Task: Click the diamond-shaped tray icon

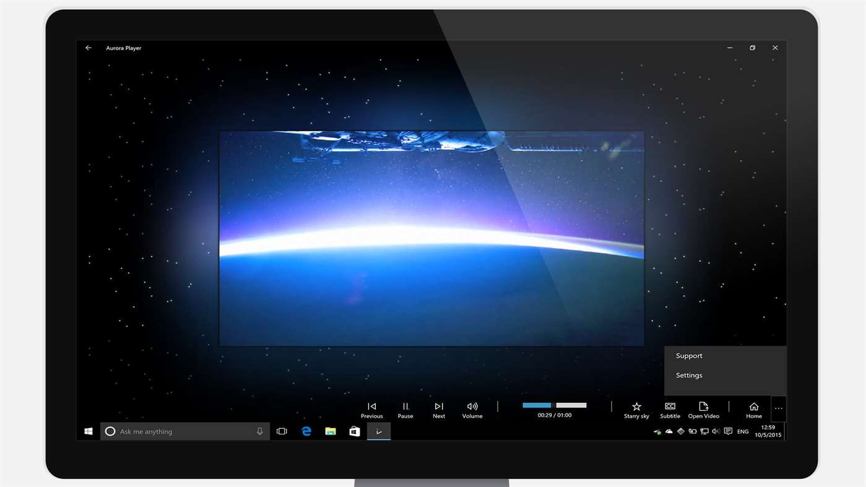Action: point(681,431)
